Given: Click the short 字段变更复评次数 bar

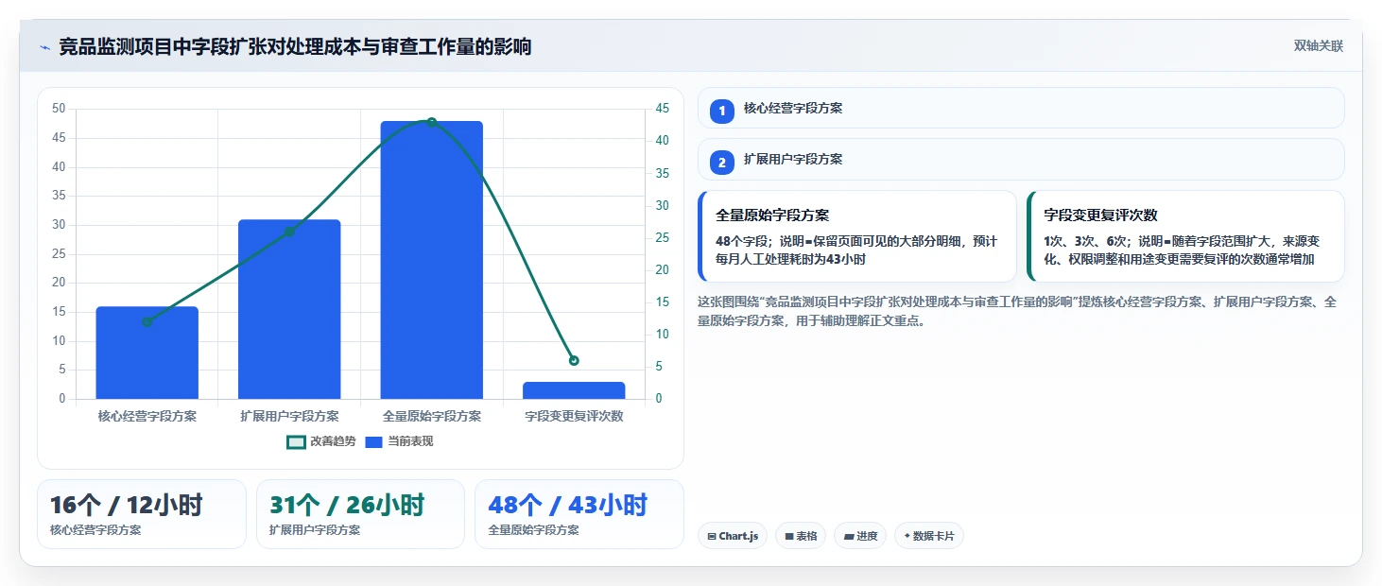Looking at the screenshot, I should [x=574, y=390].
